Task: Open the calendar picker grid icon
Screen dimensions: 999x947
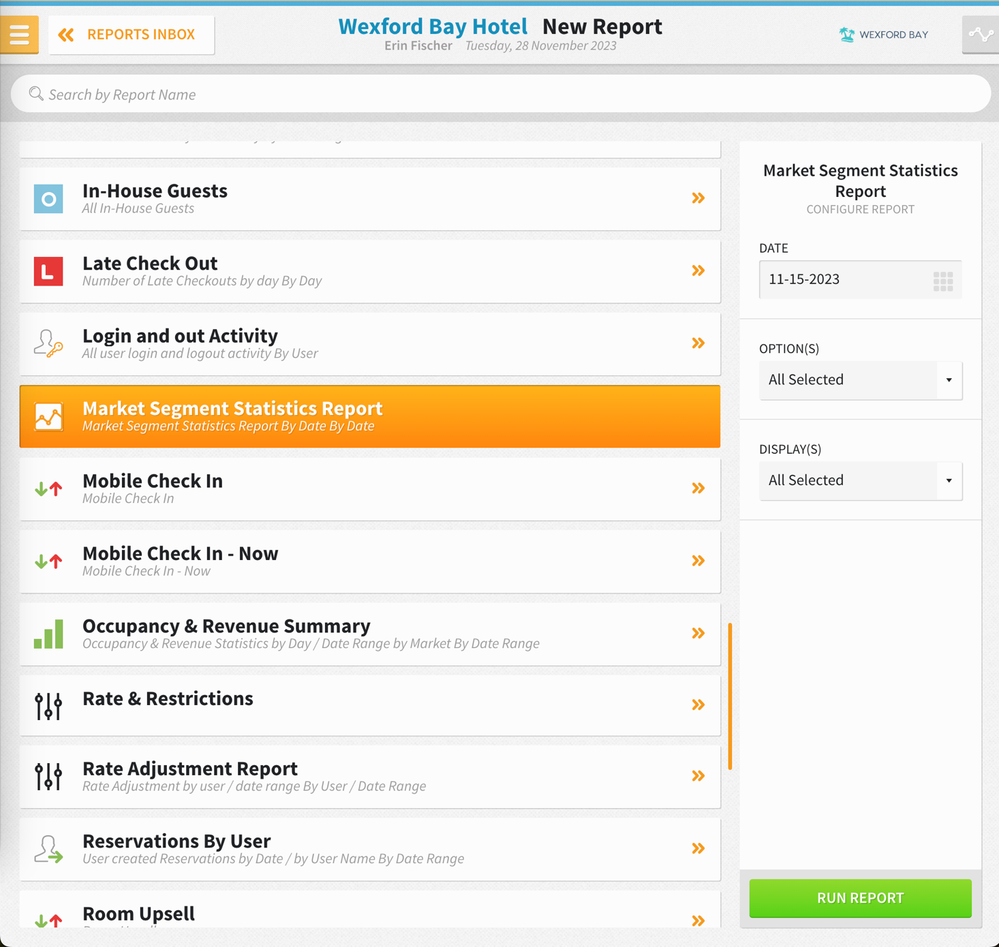Action: pyautogui.click(x=943, y=281)
